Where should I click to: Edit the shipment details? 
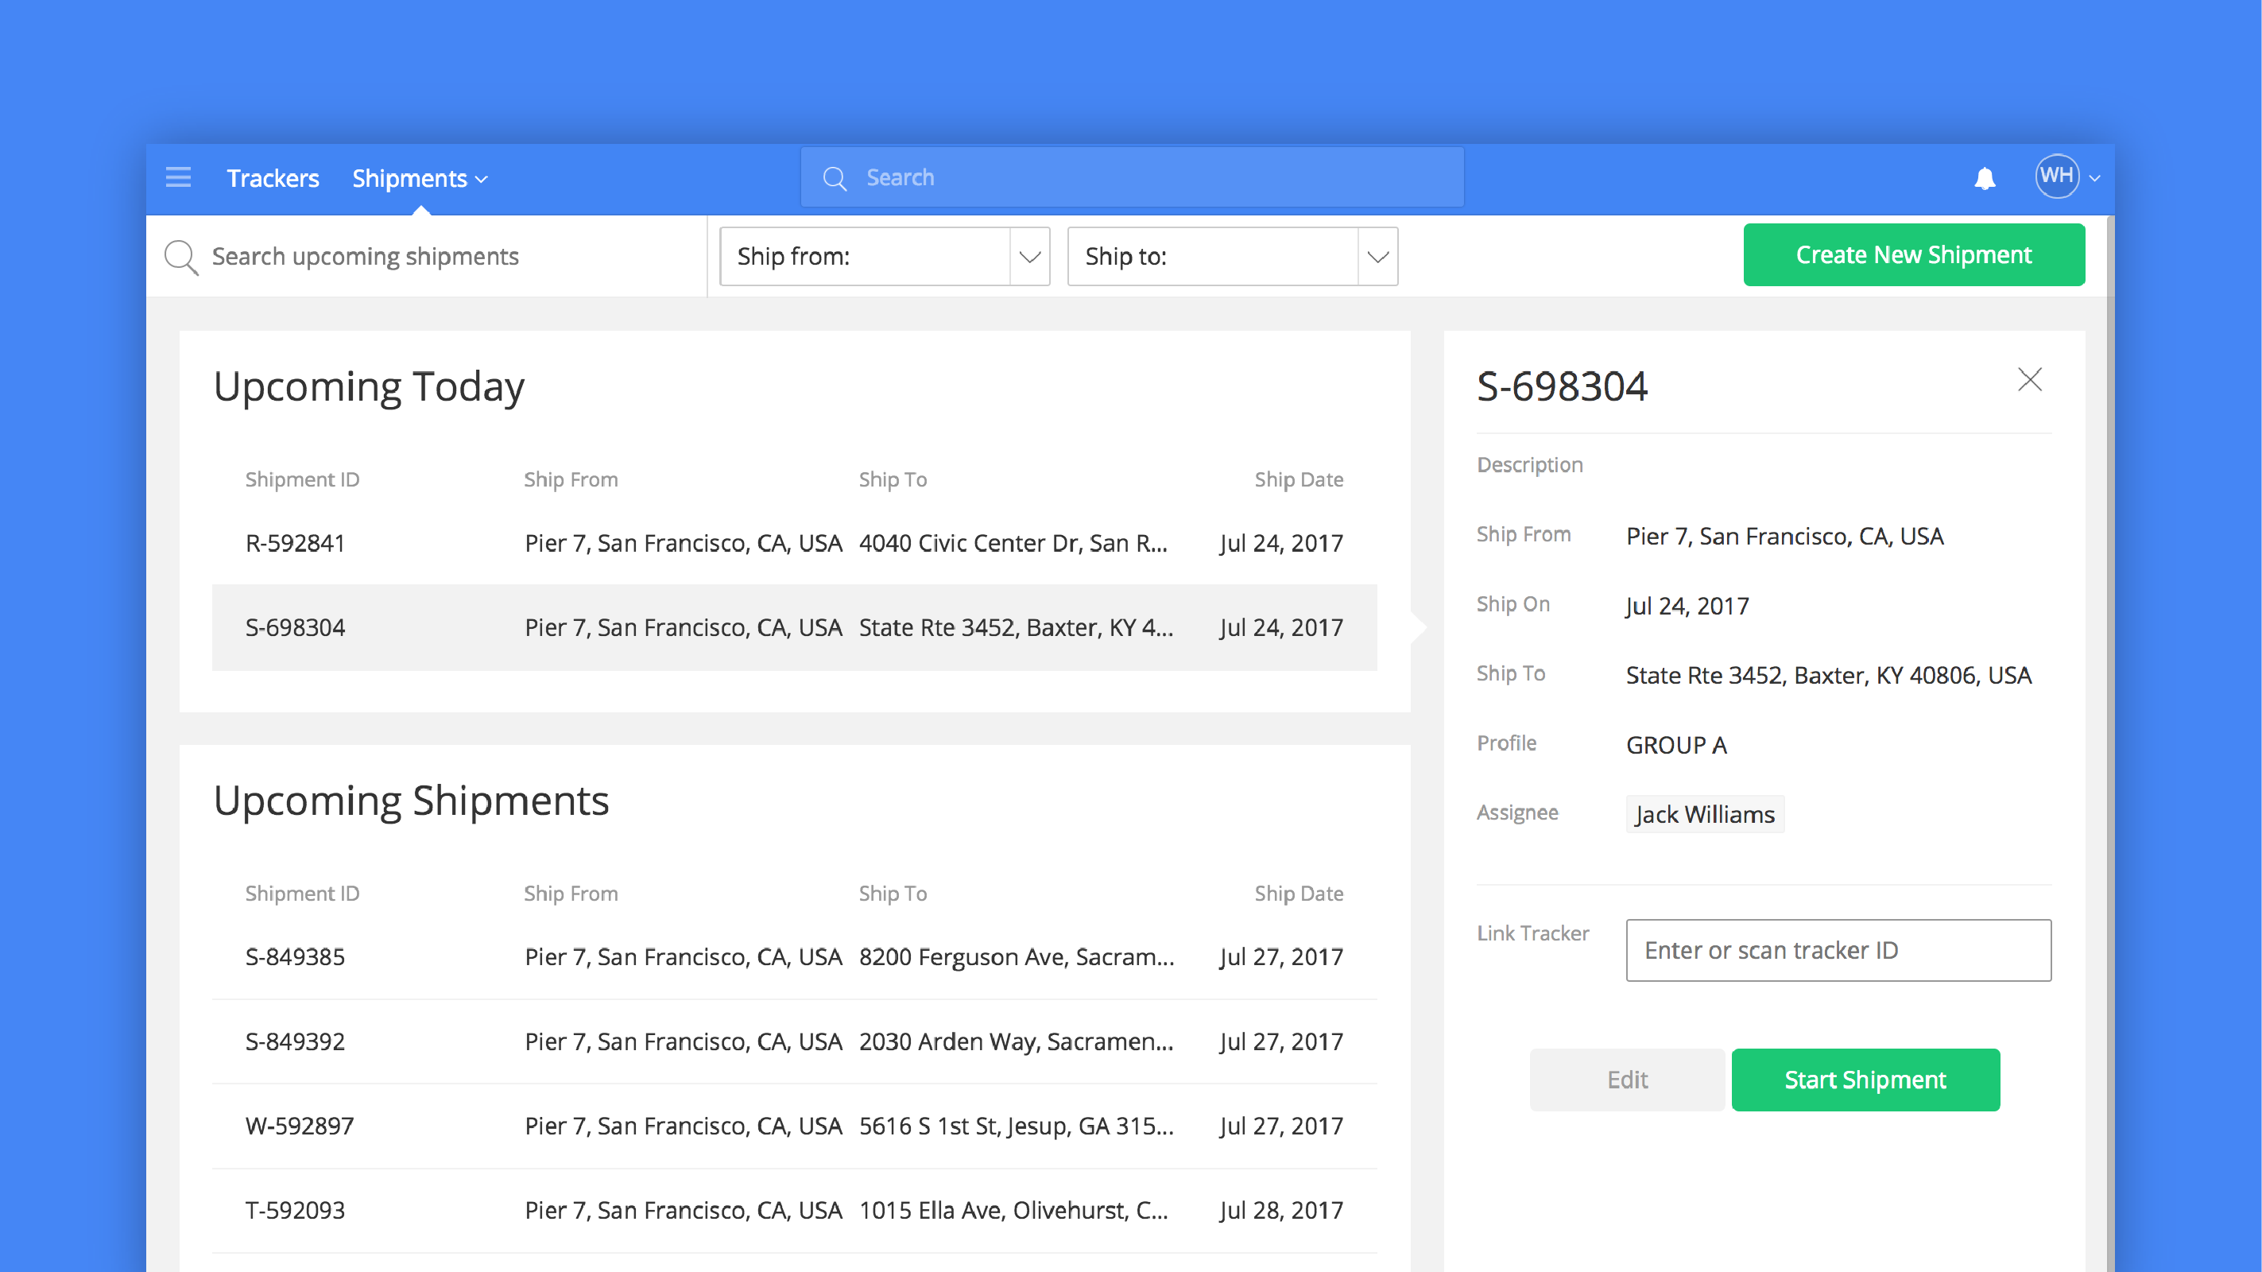pos(1626,1080)
